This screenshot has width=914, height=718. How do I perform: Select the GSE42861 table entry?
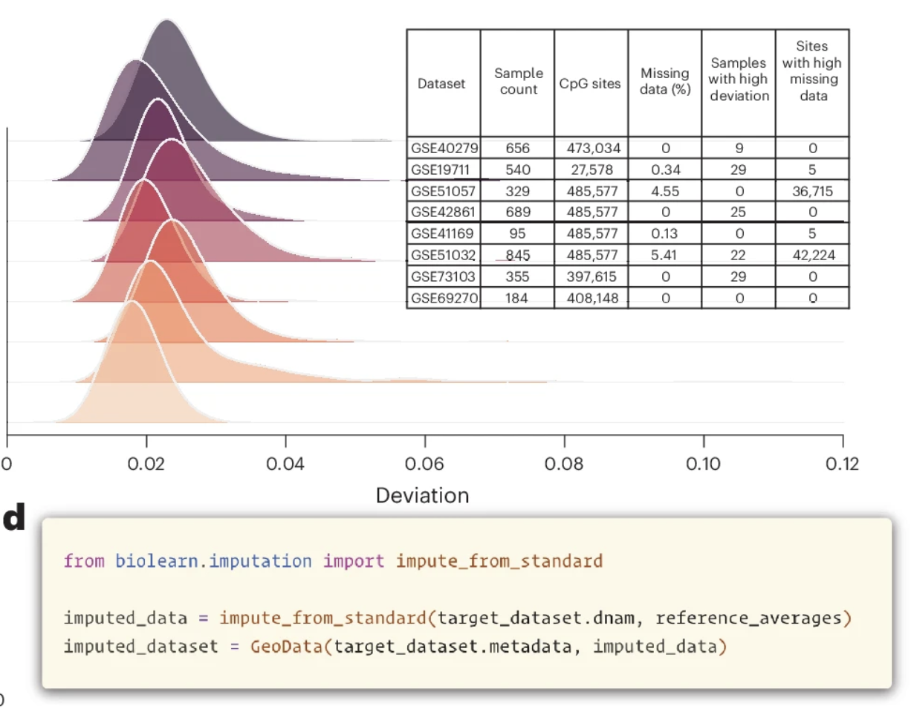tap(442, 212)
